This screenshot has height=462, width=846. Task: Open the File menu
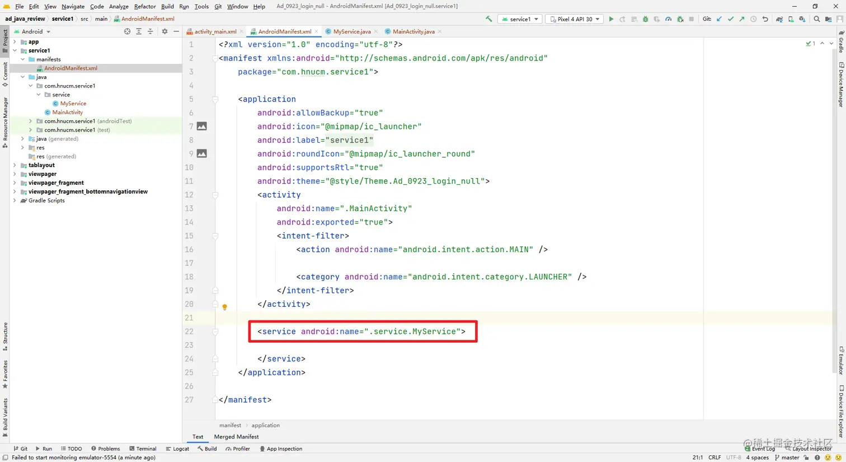(20, 6)
